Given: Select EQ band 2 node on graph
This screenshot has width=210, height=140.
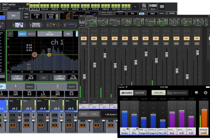Looking at the screenshot, I should click(x=49, y=55).
